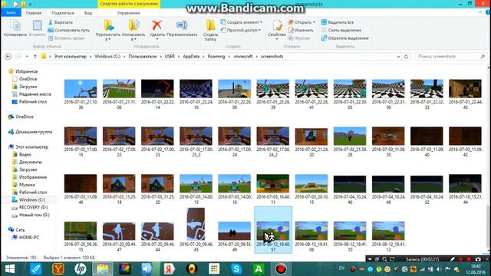The width and height of the screenshot is (491, 276).
Task: Expand the address bar history dropdown
Action: [398, 57]
